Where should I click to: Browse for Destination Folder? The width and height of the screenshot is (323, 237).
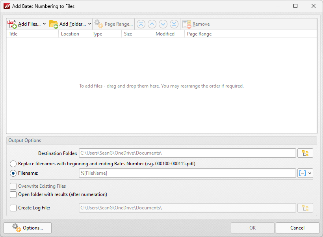(x=305, y=153)
